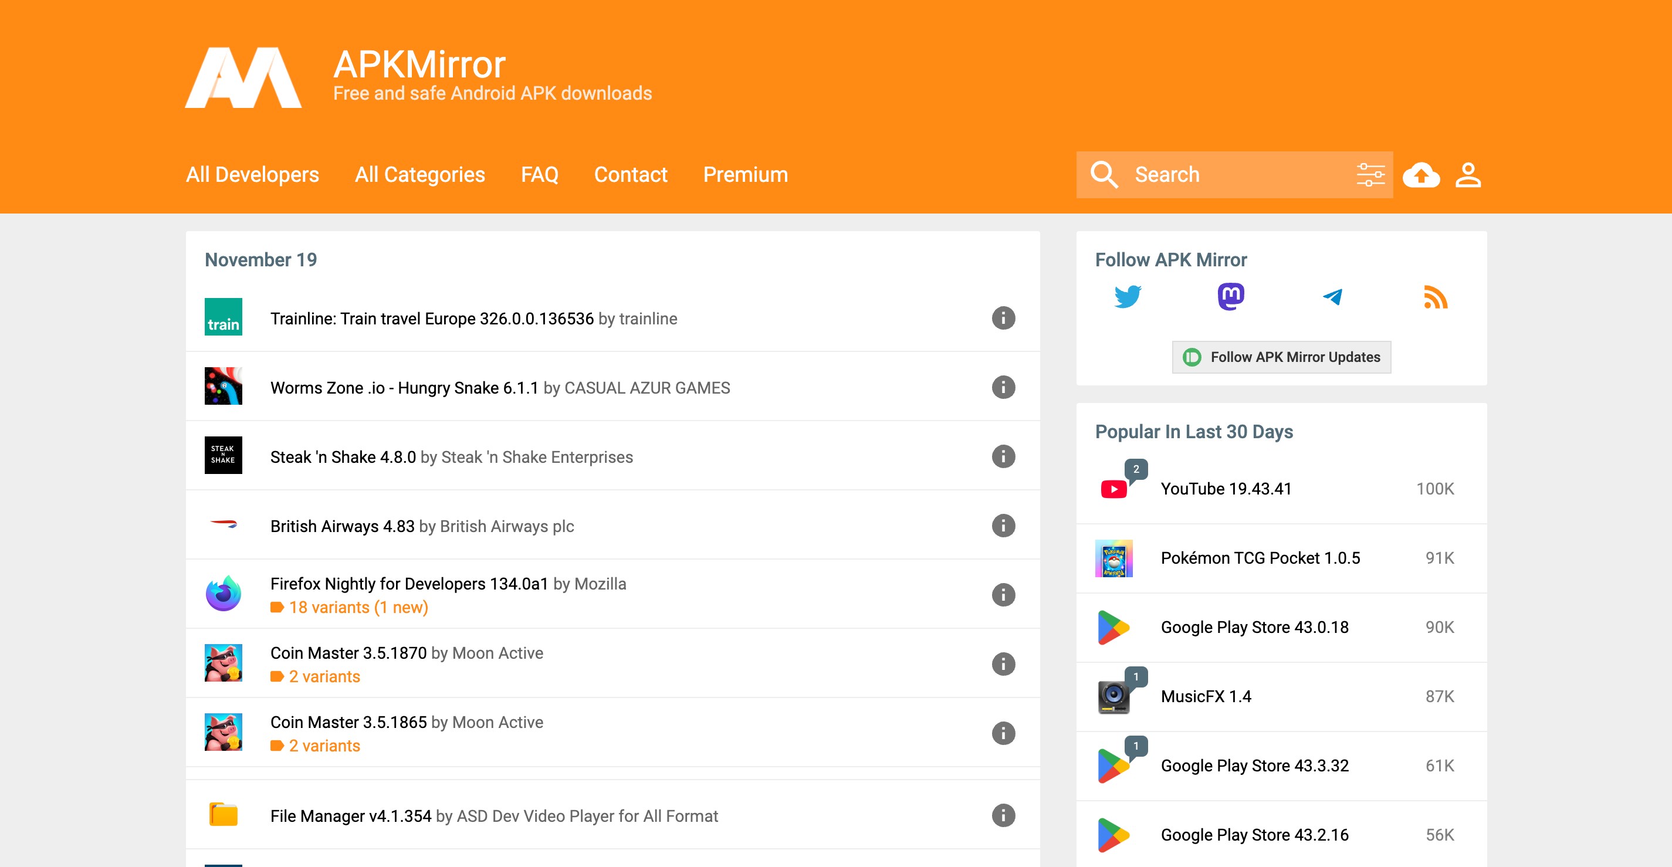Open Worms Zone .io app link
Viewport: 1672px width, 867px height.
pos(404,388)
